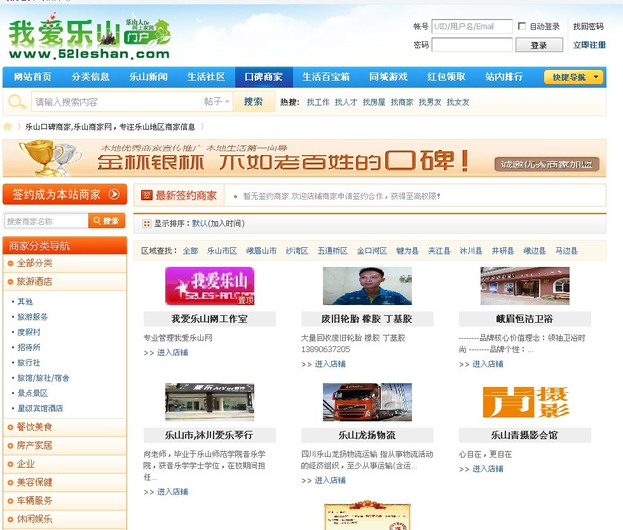Image resolution: width=623 pixels, height=530 pixels.
Task: Select the 口碑商家 nav tab
Action: click(264, 77)
